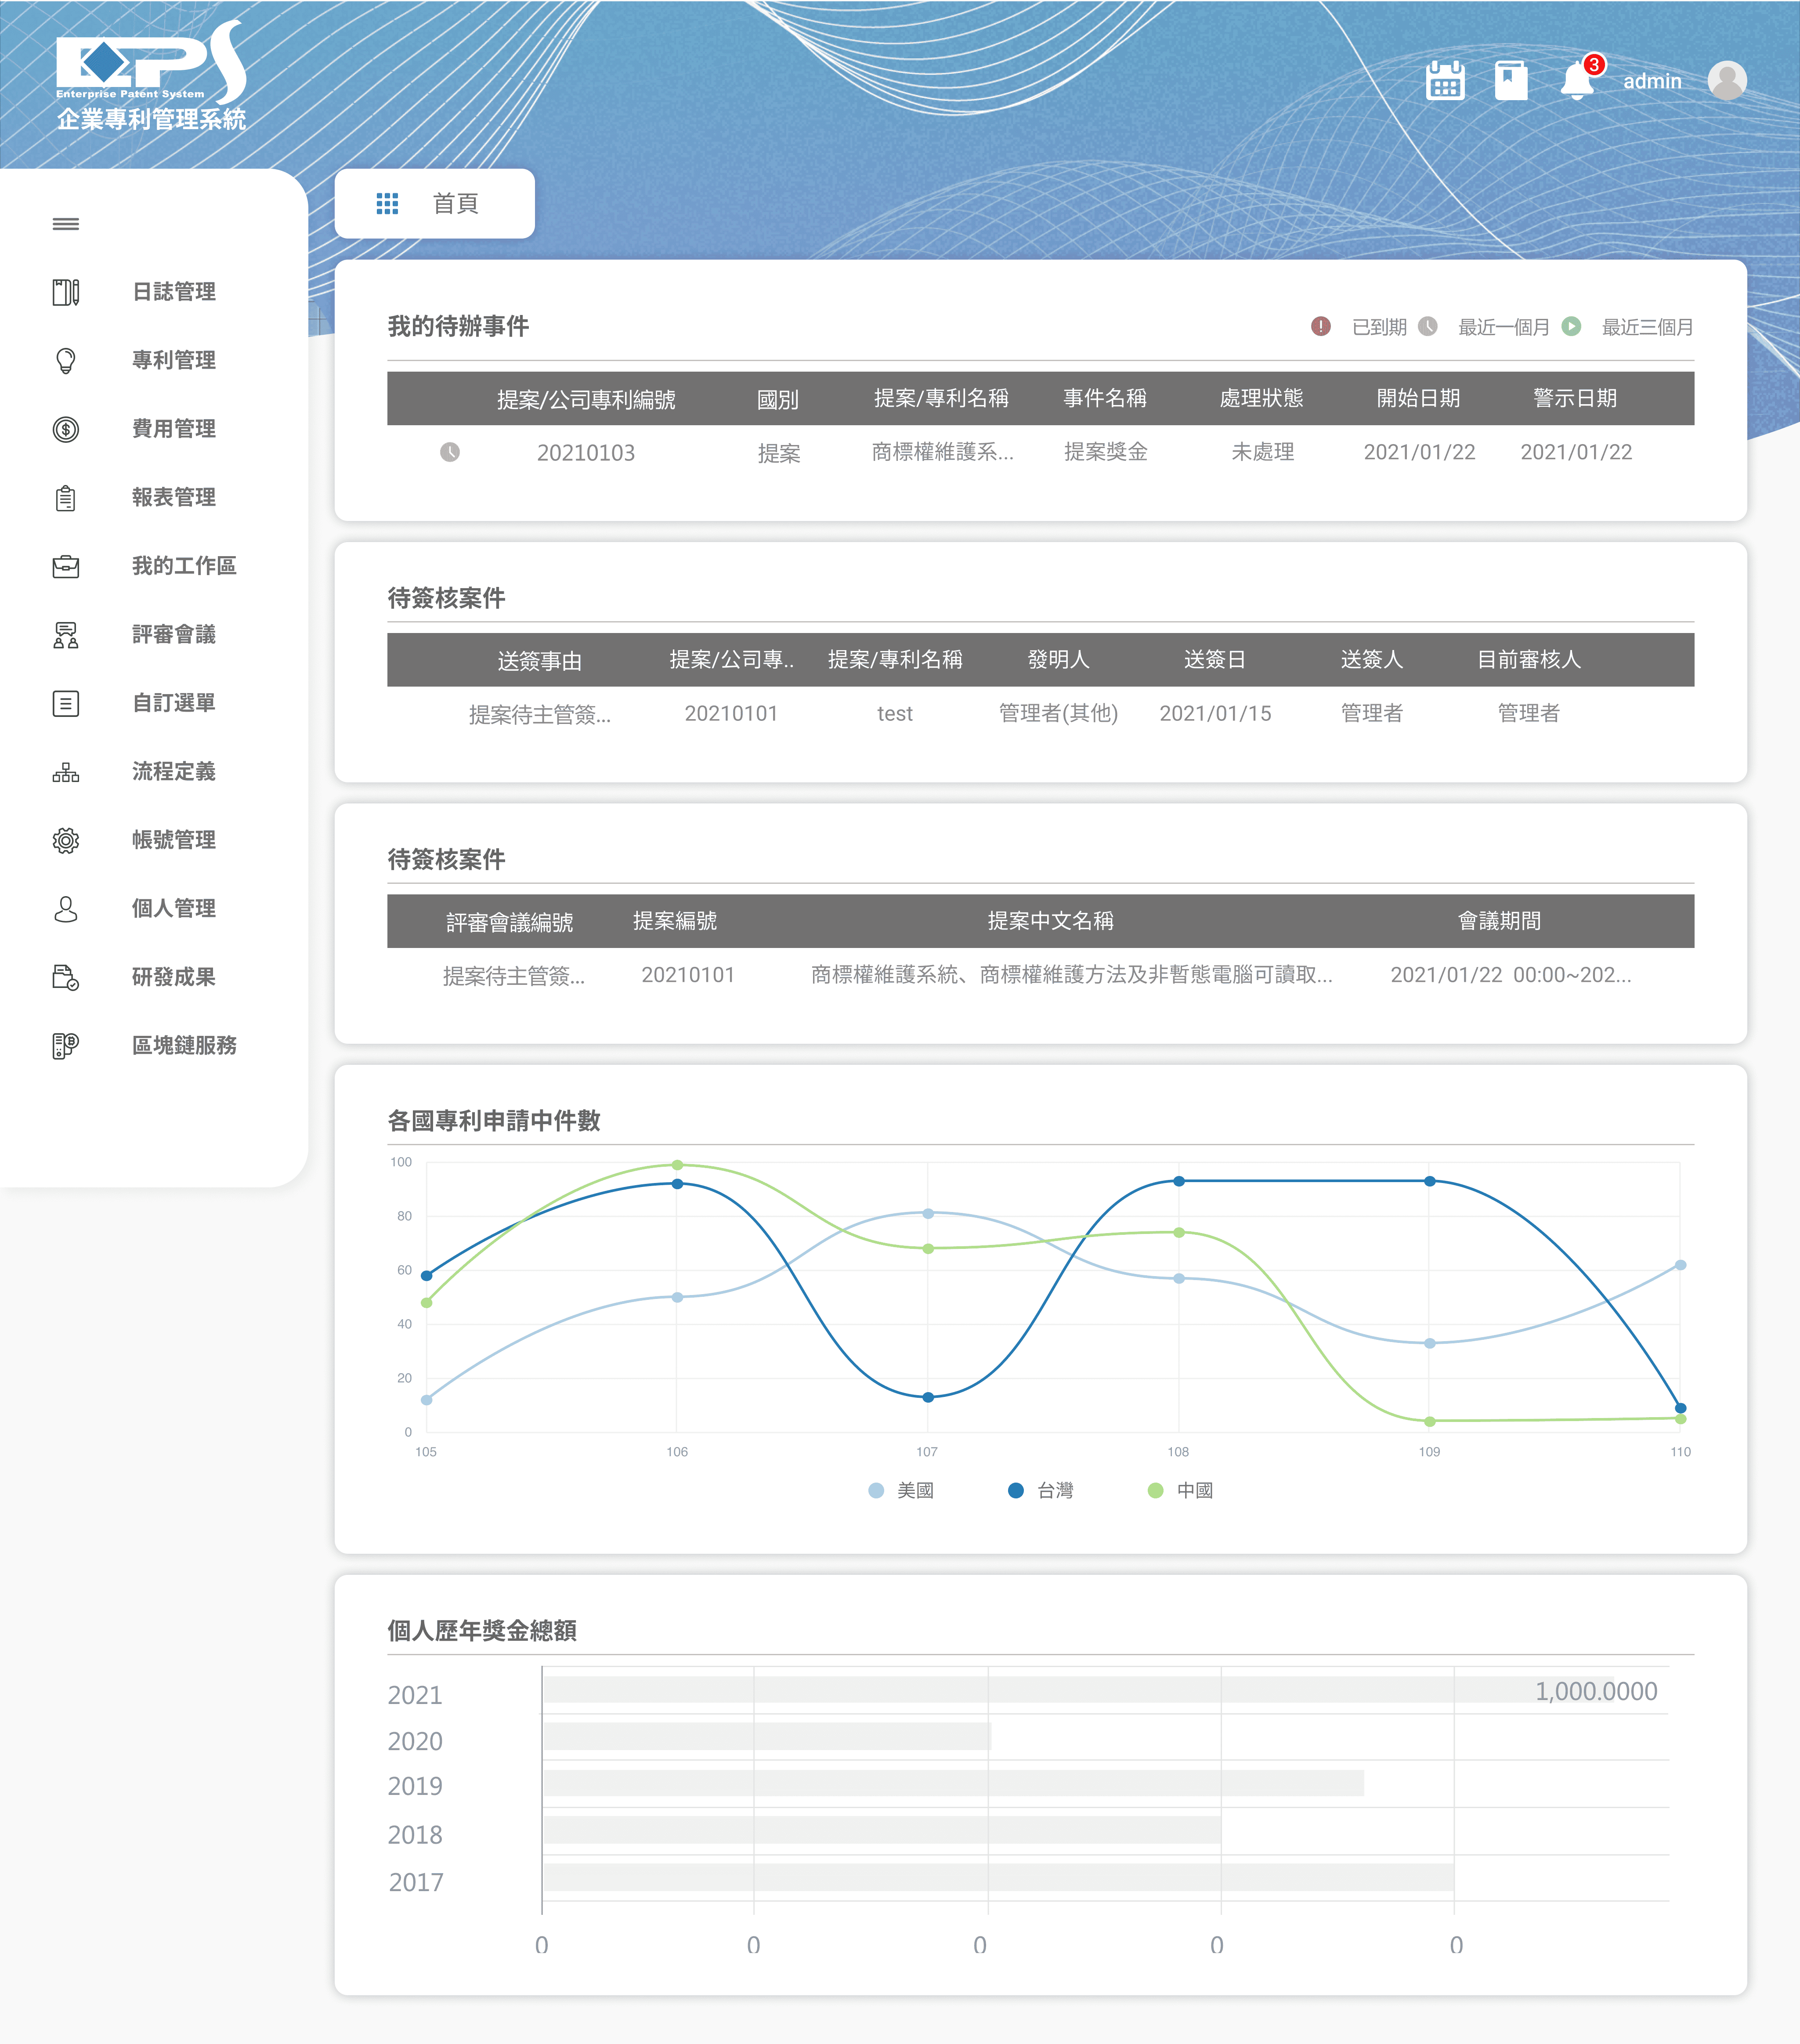Open the 評審會議 sidebar menu
1800x2044 pixels.
(174, 634)
